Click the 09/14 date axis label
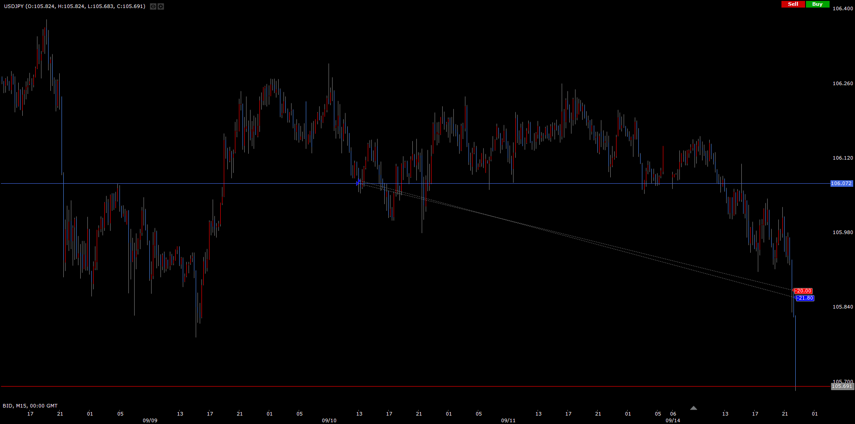Image resolution: width=855 pixels, height=424 pixels. coord(673,420)
